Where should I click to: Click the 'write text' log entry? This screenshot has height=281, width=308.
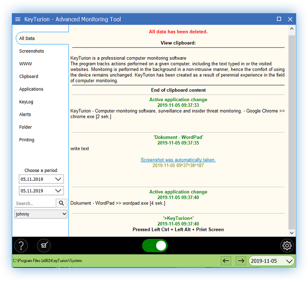coord(79,149)
